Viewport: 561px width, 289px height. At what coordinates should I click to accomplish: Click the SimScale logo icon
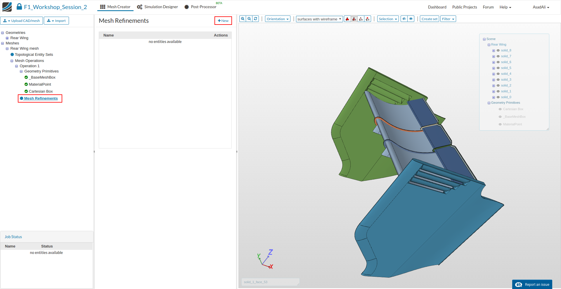7,7
